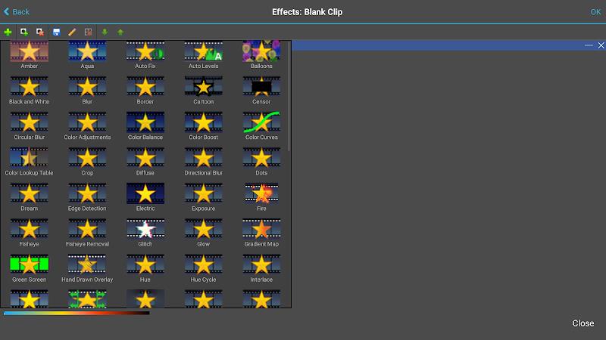
Task: Apply the Green Screen effect
Action: 29,269
